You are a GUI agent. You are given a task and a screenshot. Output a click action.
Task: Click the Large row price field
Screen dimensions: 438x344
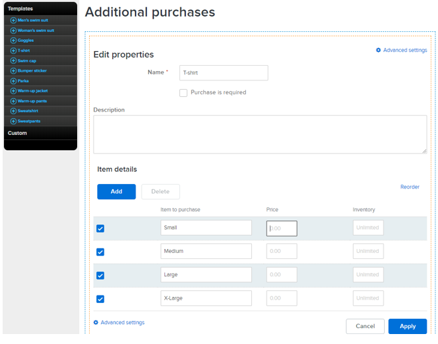(282, 274)
